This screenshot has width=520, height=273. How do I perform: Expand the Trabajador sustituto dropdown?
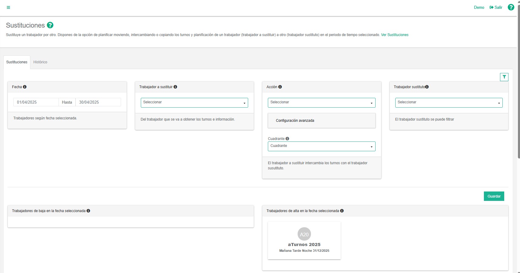tap(449, 103)
